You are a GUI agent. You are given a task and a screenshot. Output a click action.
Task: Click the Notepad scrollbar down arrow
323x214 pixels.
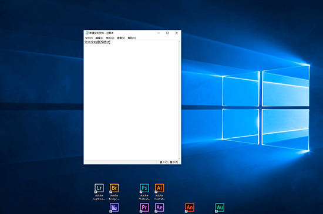pyautogui.click(x=179, y=158)
